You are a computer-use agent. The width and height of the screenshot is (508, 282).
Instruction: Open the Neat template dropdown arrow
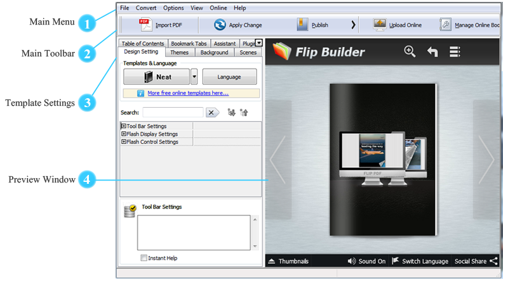(x=194, y=77)
